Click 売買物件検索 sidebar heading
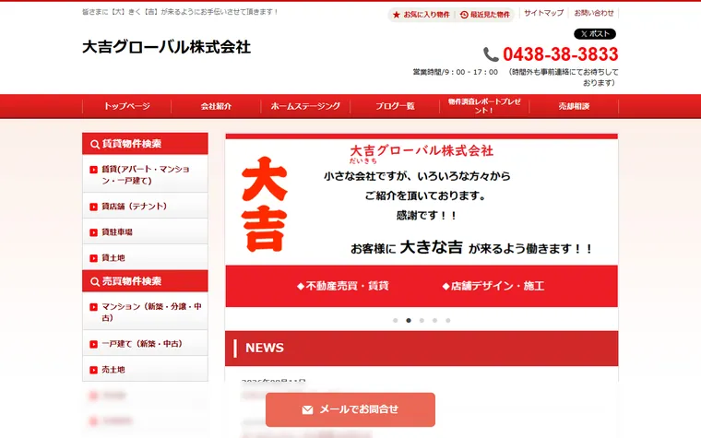Screen dimensions: 701x438 point(146,281)
